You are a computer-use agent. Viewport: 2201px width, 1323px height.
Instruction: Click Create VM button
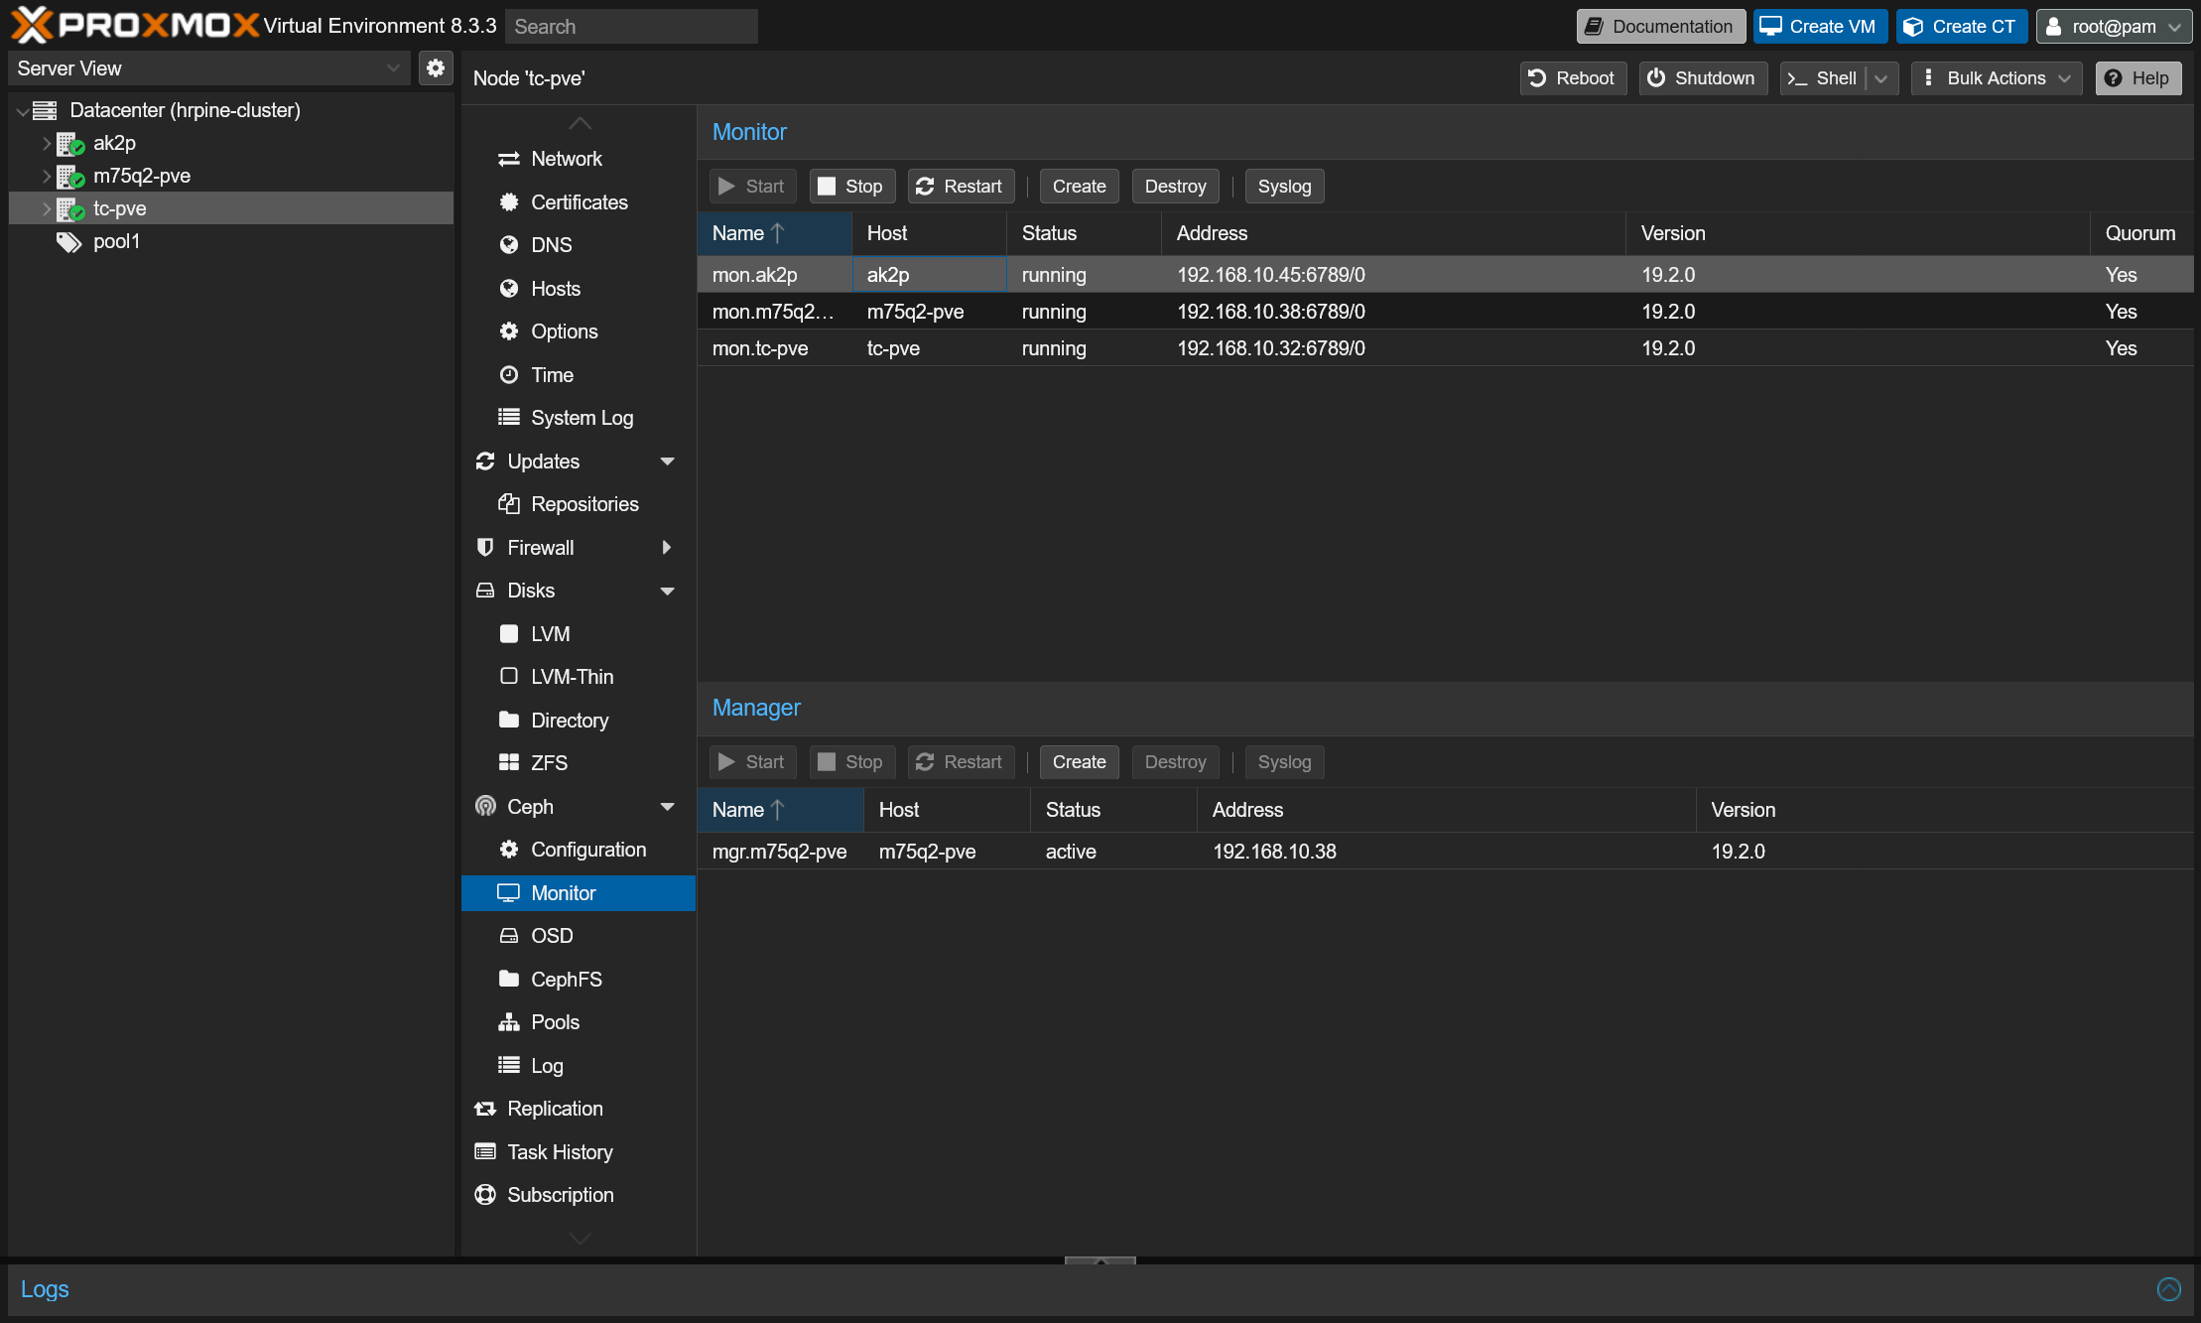(1820, 27)
